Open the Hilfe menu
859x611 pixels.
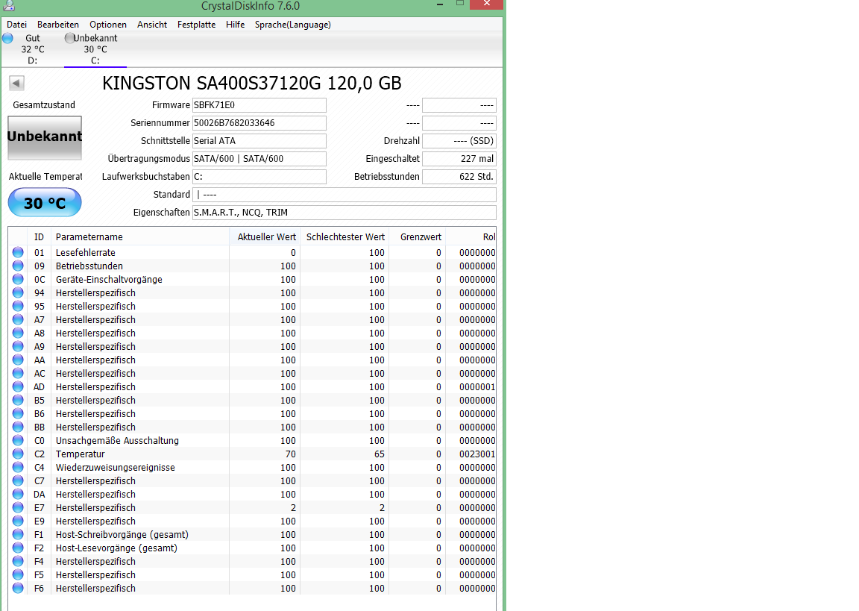pos(235,25)
